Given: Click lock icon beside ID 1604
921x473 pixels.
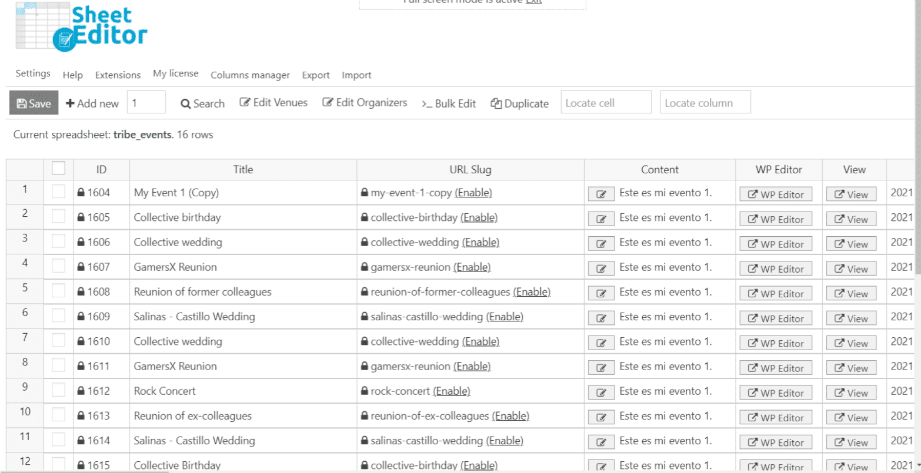Looking at the screenshot, I should 81,192.
